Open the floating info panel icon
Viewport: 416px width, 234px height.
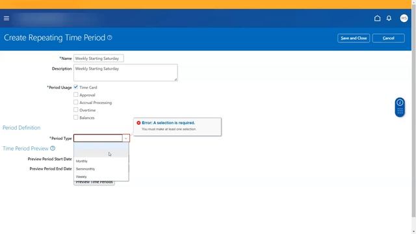[x=400, y=103]
